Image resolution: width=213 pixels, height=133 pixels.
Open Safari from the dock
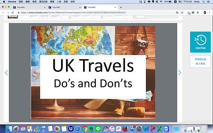tap(77, 129)
